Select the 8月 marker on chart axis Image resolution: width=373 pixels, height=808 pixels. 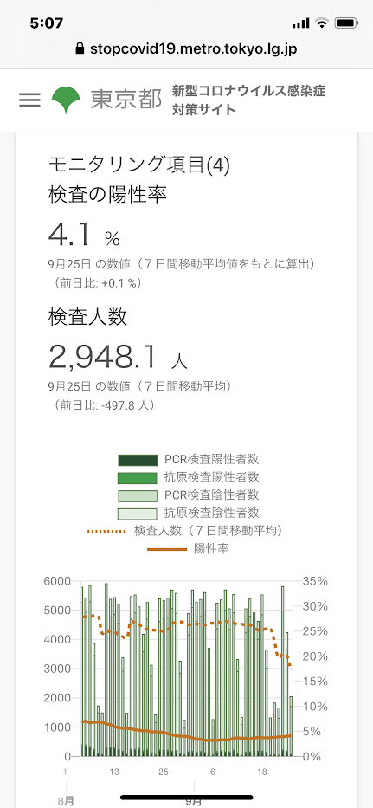[x=66, y=801]
